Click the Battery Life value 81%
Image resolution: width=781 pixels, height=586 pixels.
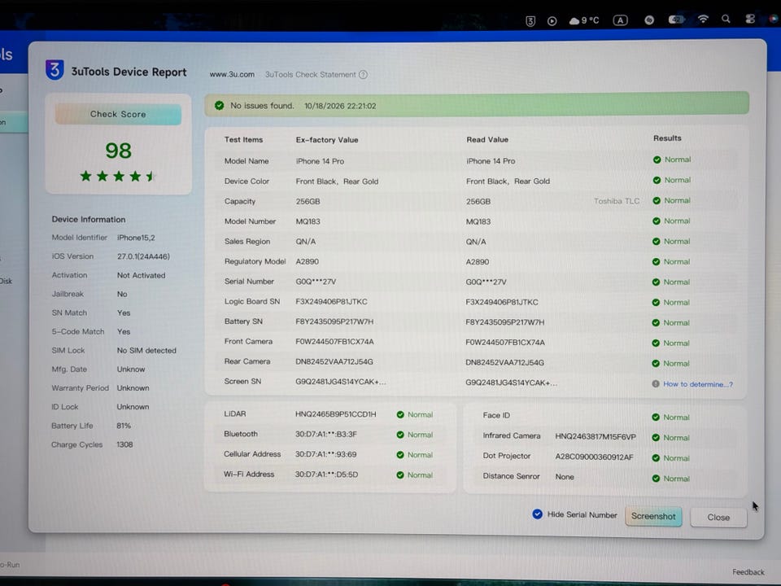coord(124,426)
